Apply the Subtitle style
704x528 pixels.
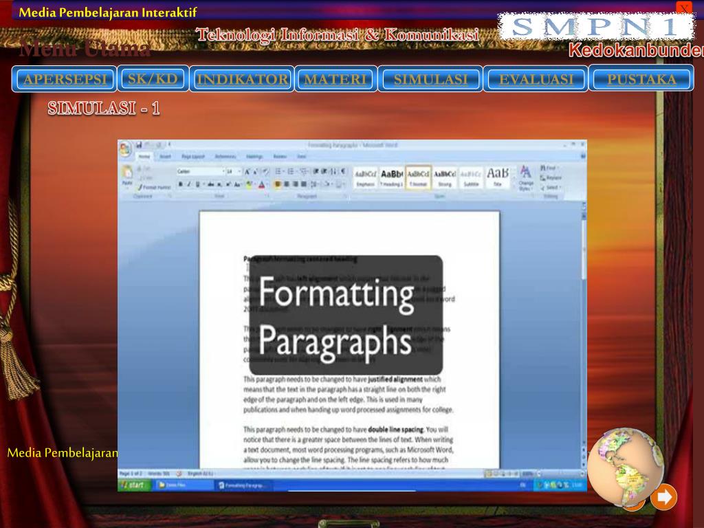[x=471, y=178]
